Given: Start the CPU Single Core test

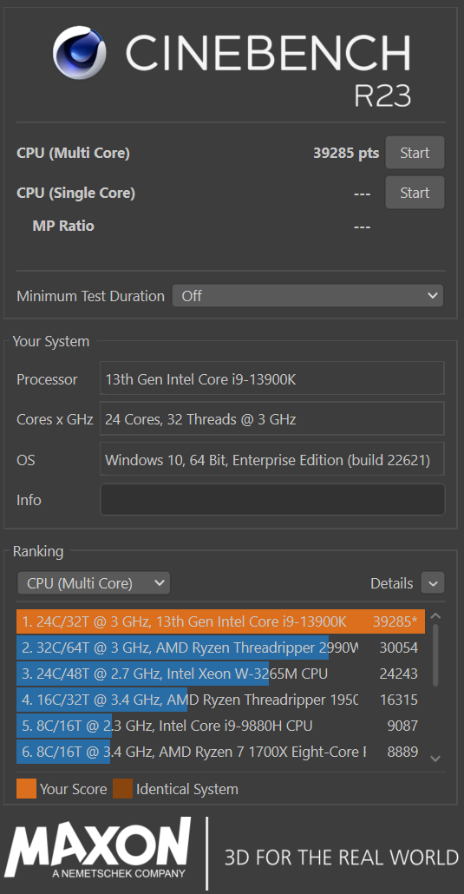Looking at the screenshot, I should click(415, 193).
